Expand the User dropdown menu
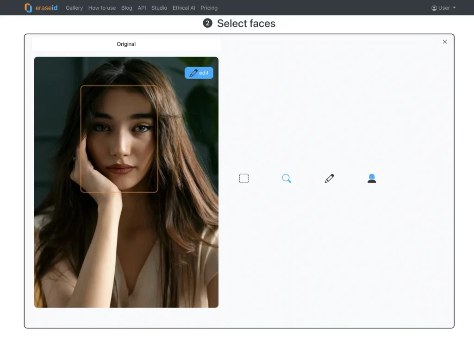The height and width of the screenshot is (338, 474). 443,7
